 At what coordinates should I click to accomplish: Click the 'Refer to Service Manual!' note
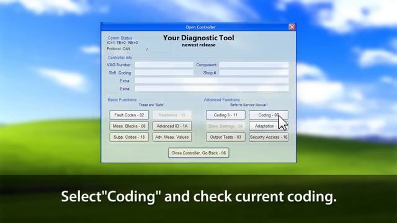[x=249, y=105]
